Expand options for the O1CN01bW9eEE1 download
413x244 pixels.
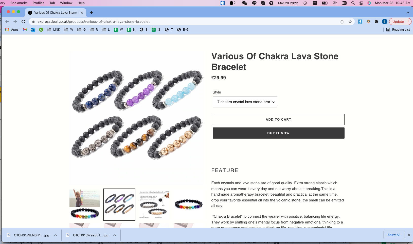pos(115,235)
